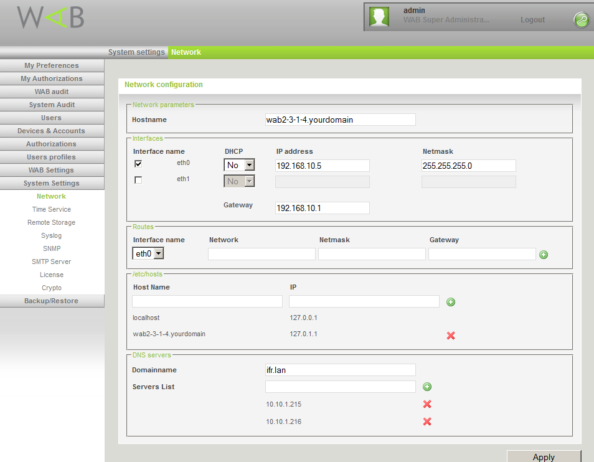This screenshot has width=594, height=462.
Task: Open Devices & Accounts menu
Action: coord(52,131)
